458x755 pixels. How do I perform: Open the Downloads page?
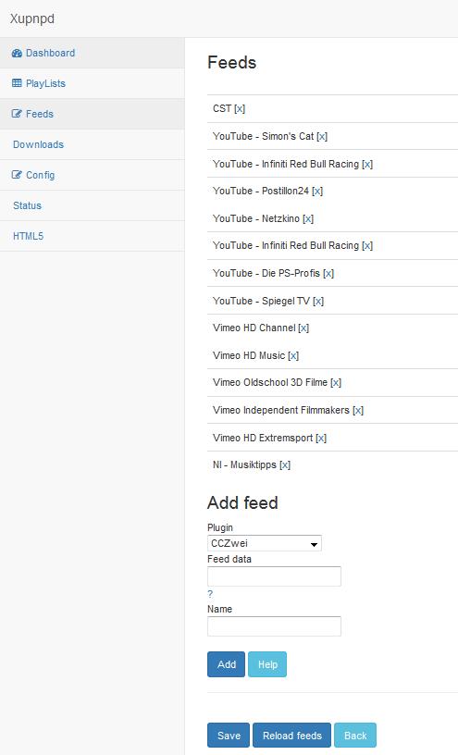coord(92,144)
